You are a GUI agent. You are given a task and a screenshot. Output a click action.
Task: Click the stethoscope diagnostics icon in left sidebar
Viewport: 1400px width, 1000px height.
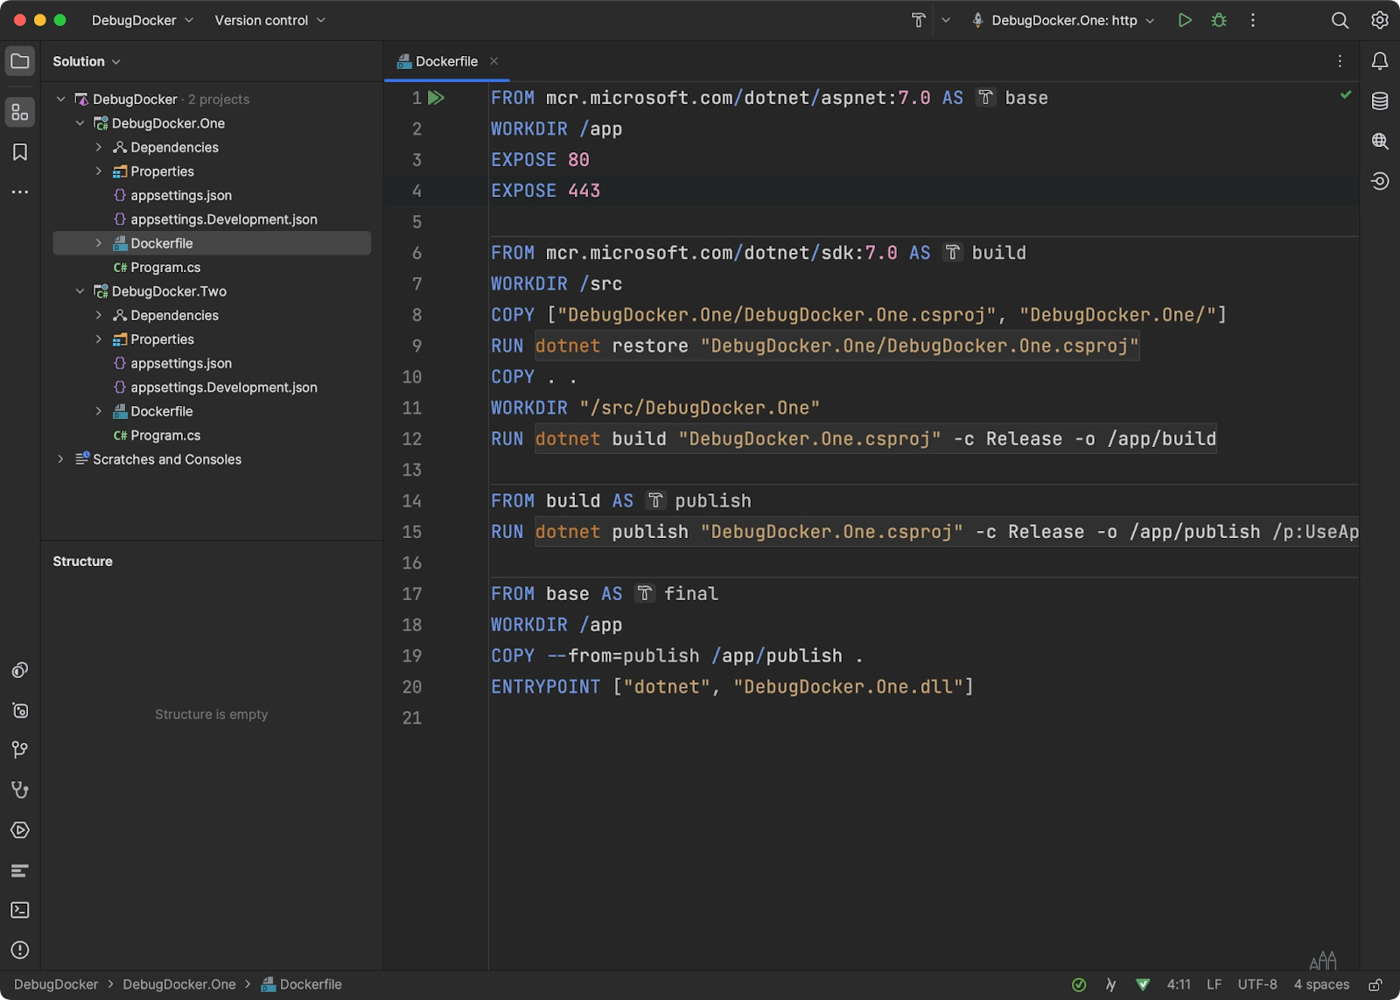[20, 790]
